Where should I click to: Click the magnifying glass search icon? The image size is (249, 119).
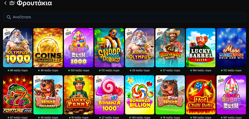9,17
